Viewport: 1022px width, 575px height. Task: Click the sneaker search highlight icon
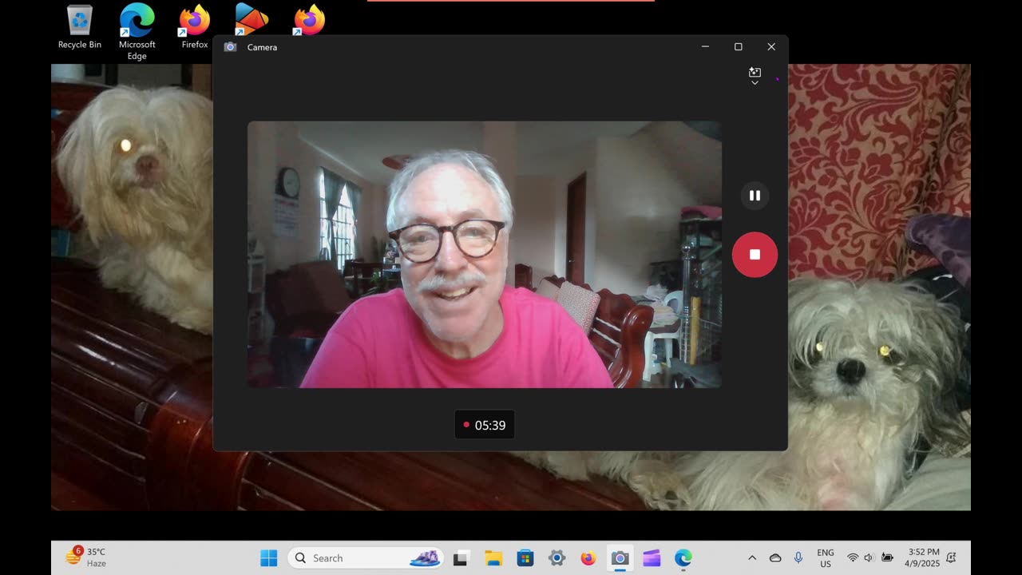(x=424, y=558)
